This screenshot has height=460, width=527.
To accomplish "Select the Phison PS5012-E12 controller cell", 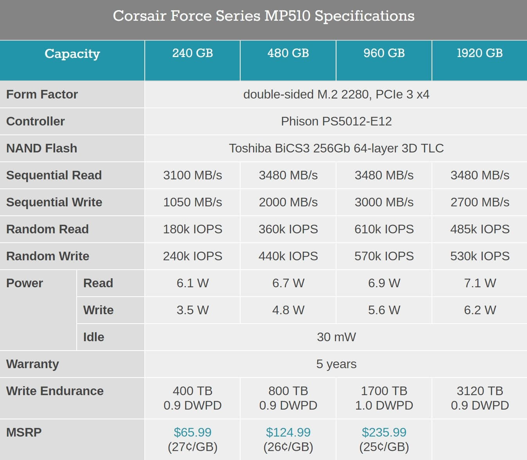I will pos(336,122).
